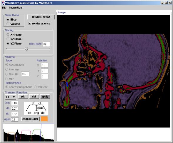Click the RENDER NOW! button
Viewport: 173px width, 143px height.
tap(41, 17)
